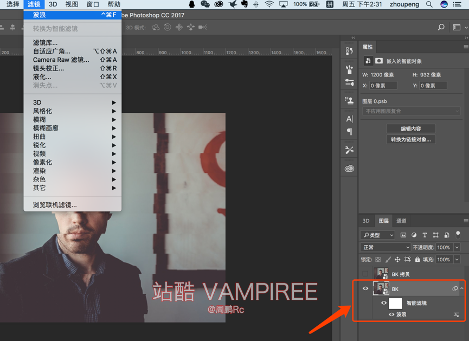Open the Paragraph panel icon

(x=349, y=131)
